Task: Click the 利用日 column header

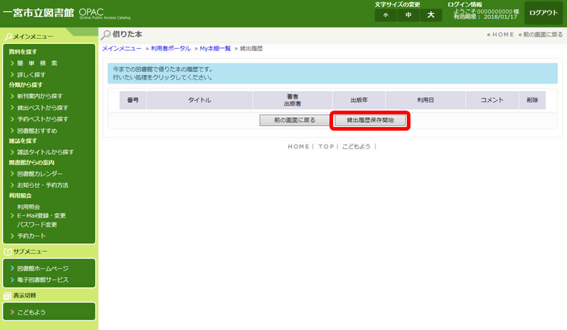Action: point(426,100)
